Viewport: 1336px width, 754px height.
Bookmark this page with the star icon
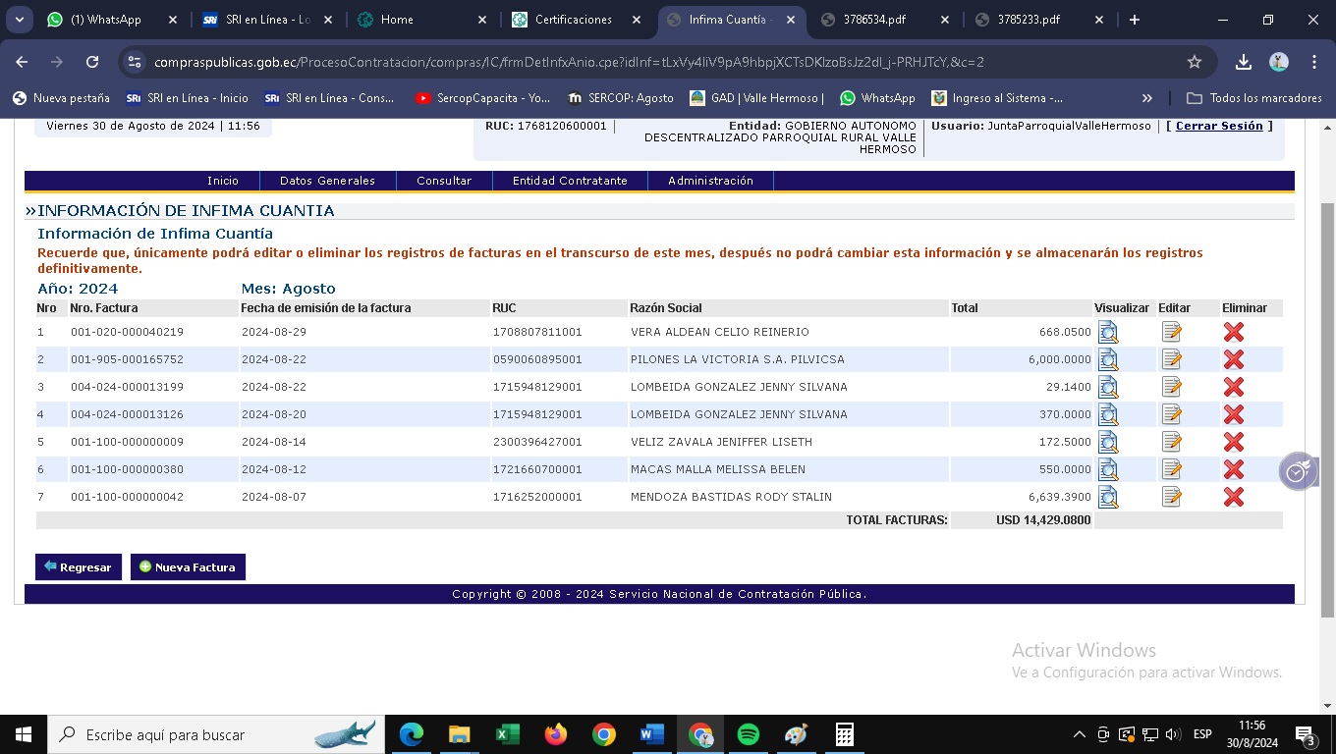[x=1195, y=62]
